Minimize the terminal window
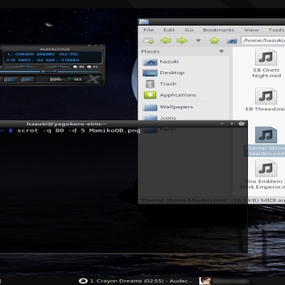Image resolution: width=285 pixels, height=285 pixels. point(222,124)
